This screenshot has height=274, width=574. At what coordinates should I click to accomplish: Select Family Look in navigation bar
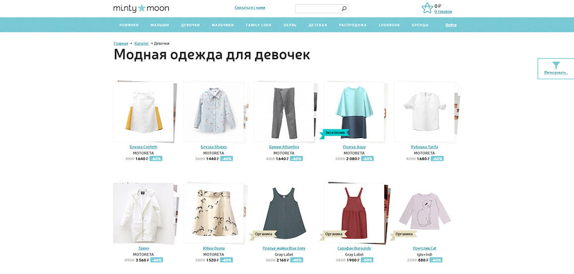point(259,25)
